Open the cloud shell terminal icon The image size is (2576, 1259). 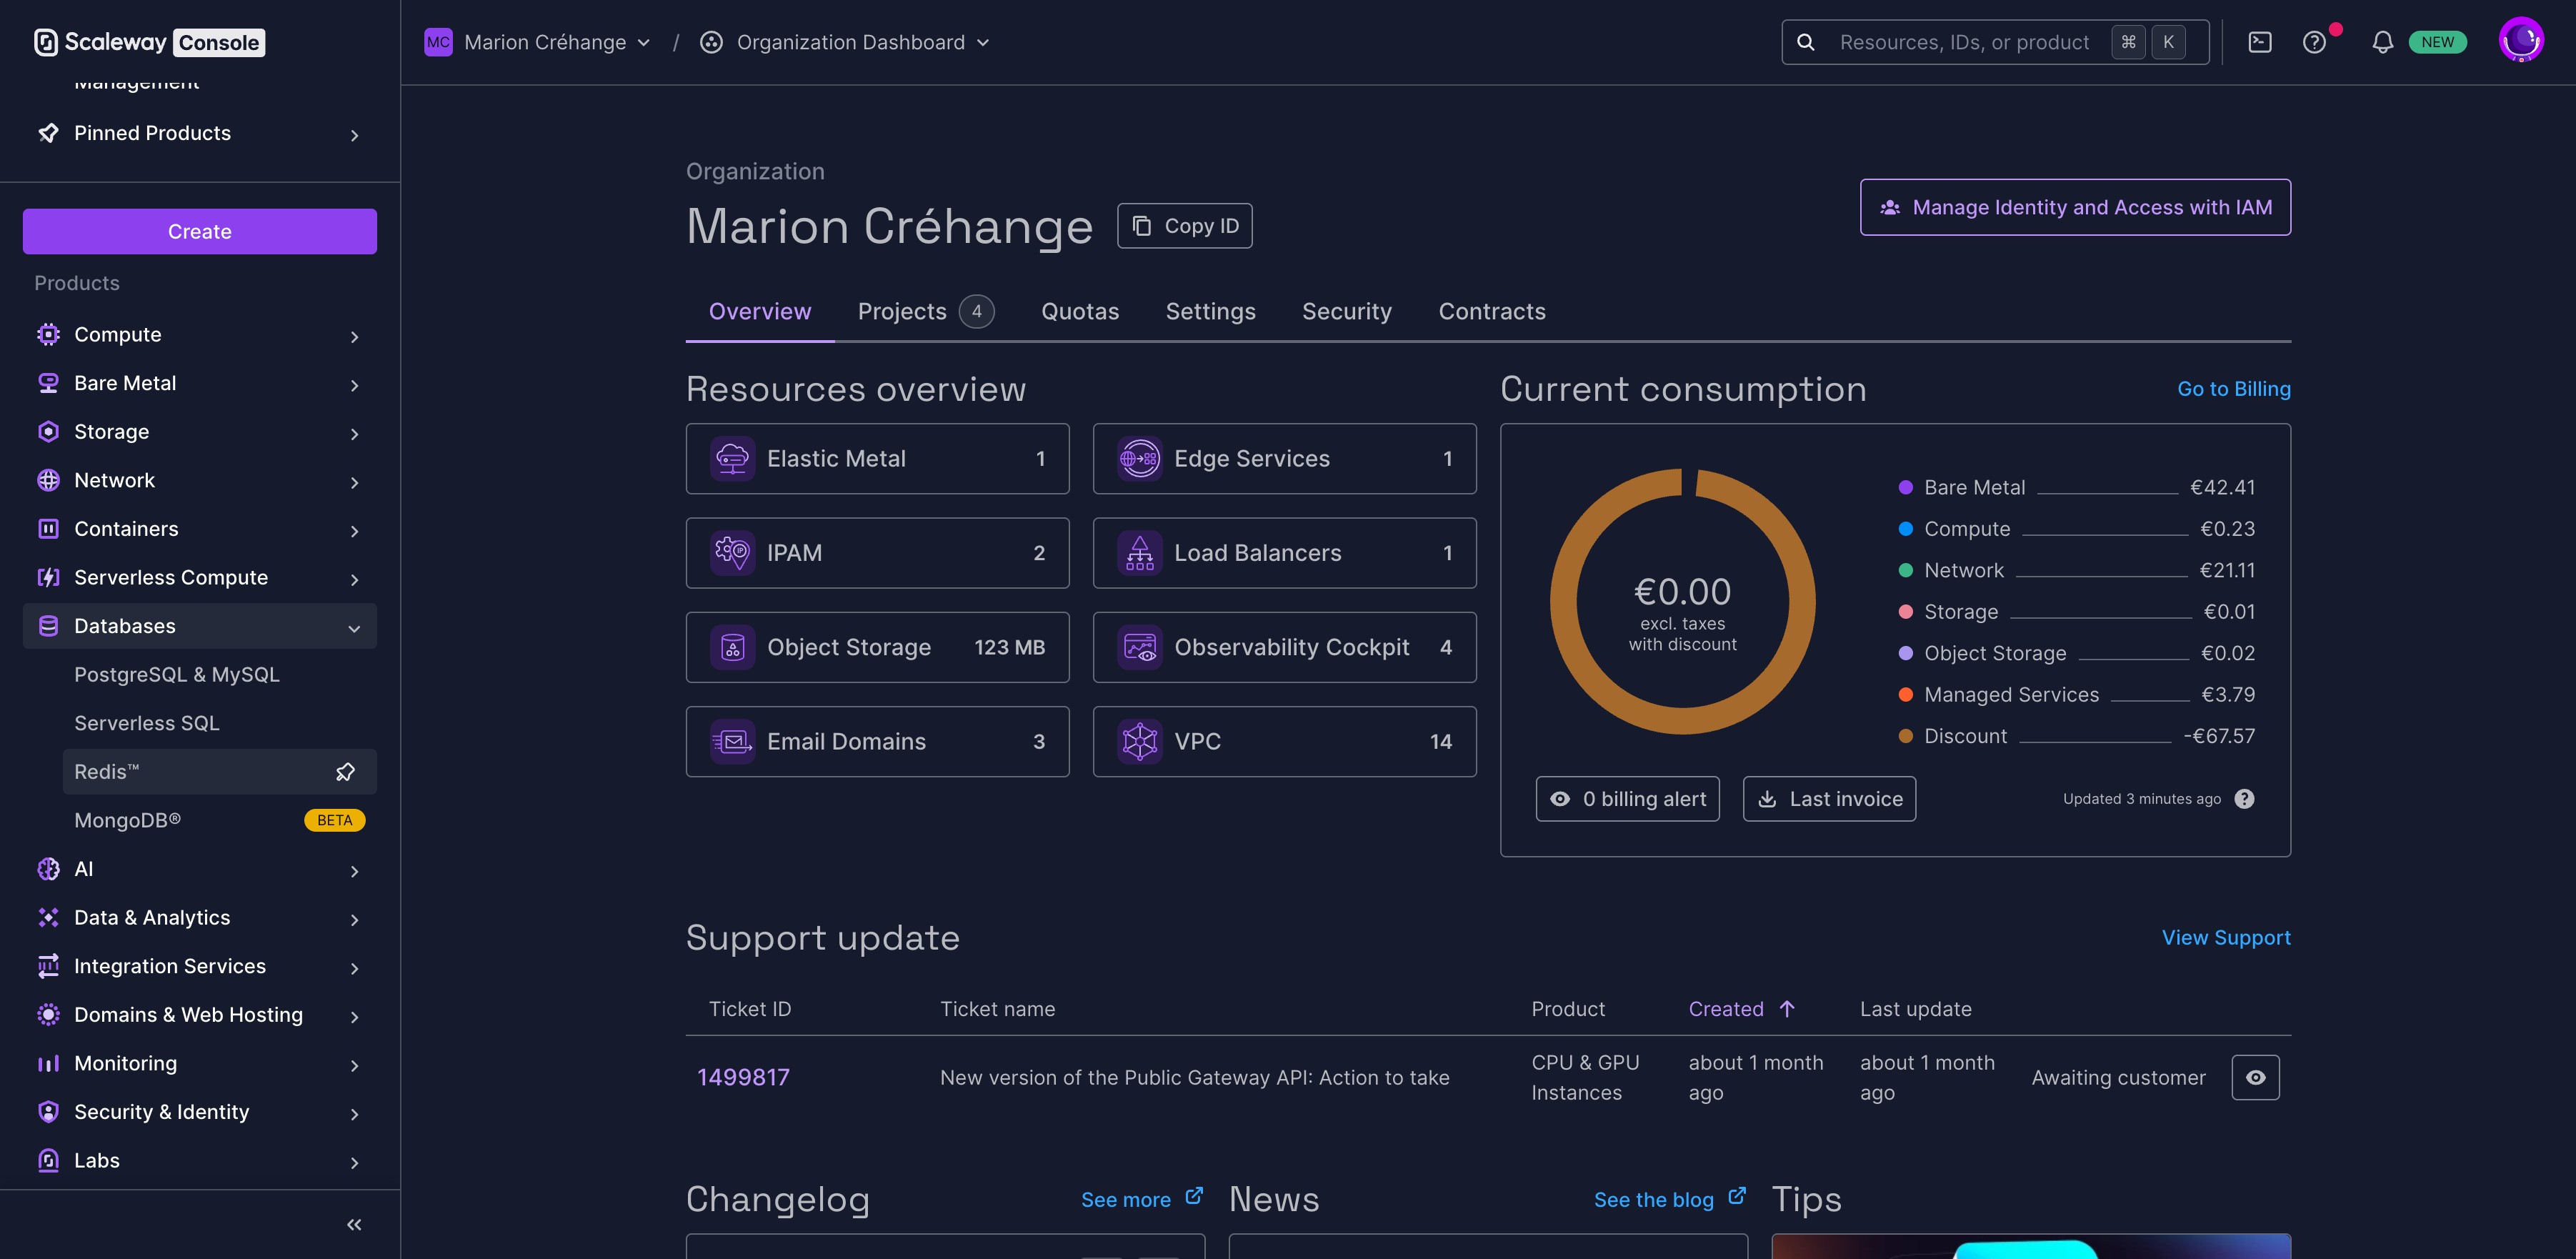pyautogui.click(x=2259, y=42)
